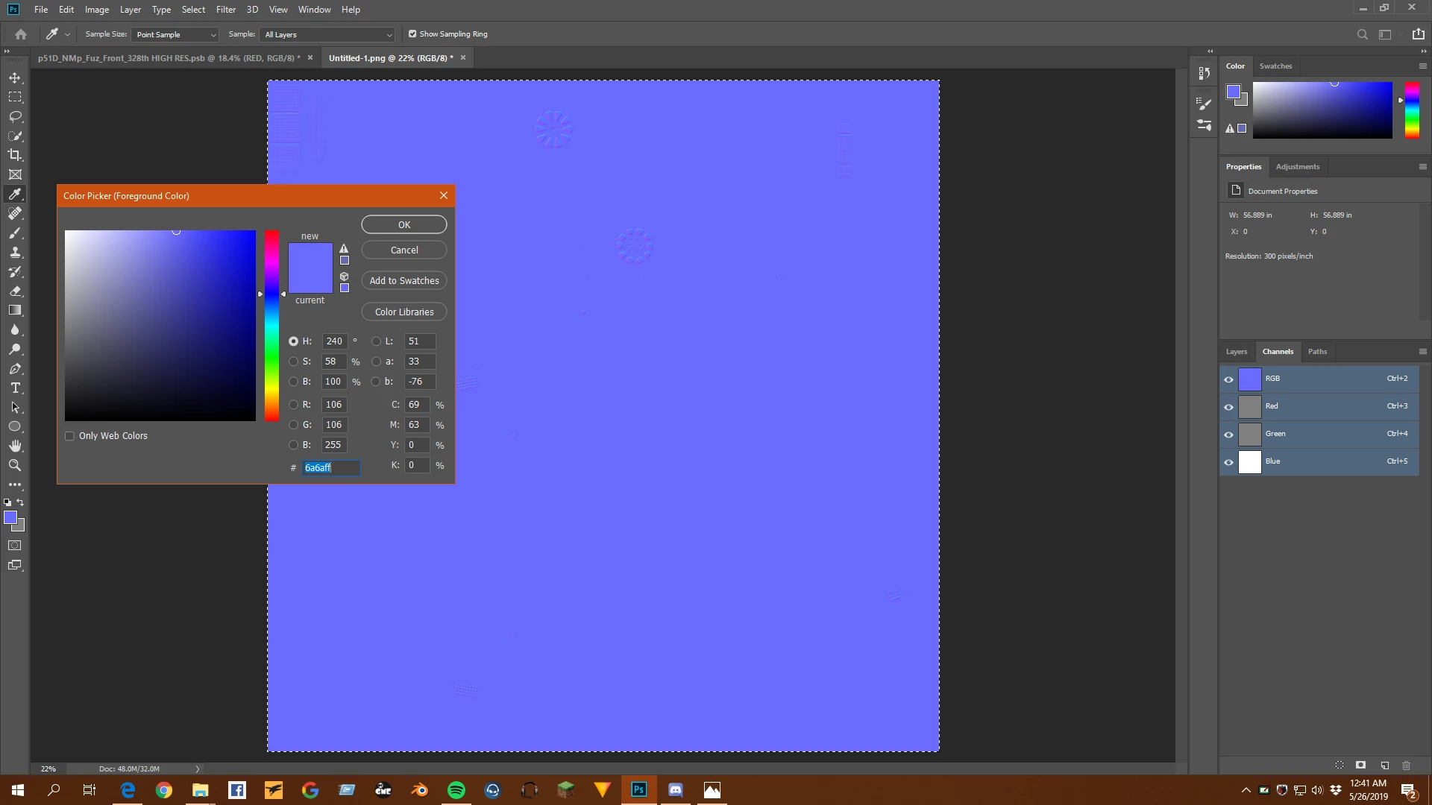The width and height of the screenshot is (1432, 805).
Task: Select the Eraser tool
Action: click(x=15, y=291)
